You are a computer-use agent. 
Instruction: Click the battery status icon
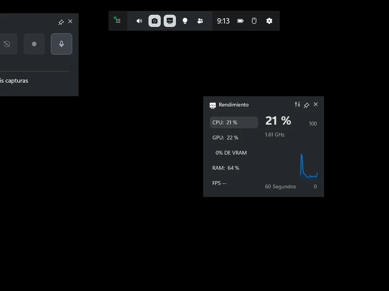(240, 21)
